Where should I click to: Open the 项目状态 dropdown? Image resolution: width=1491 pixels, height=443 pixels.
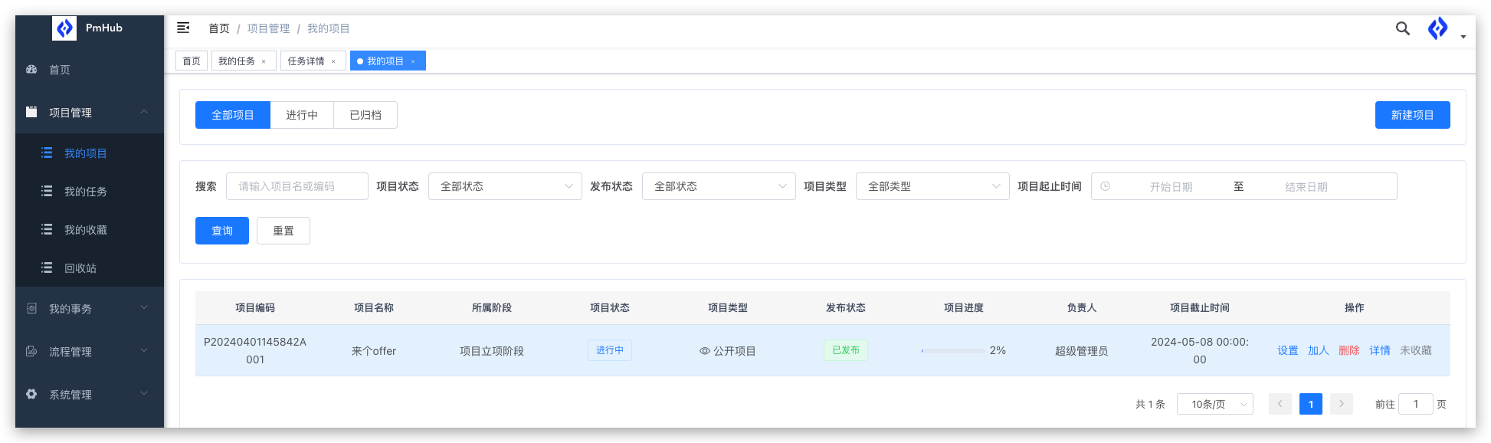pos(505,186)
